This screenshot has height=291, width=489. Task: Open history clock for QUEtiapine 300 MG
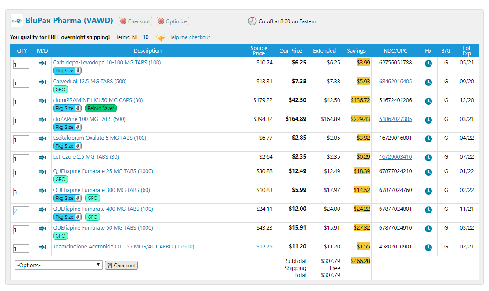click(428, 191)
